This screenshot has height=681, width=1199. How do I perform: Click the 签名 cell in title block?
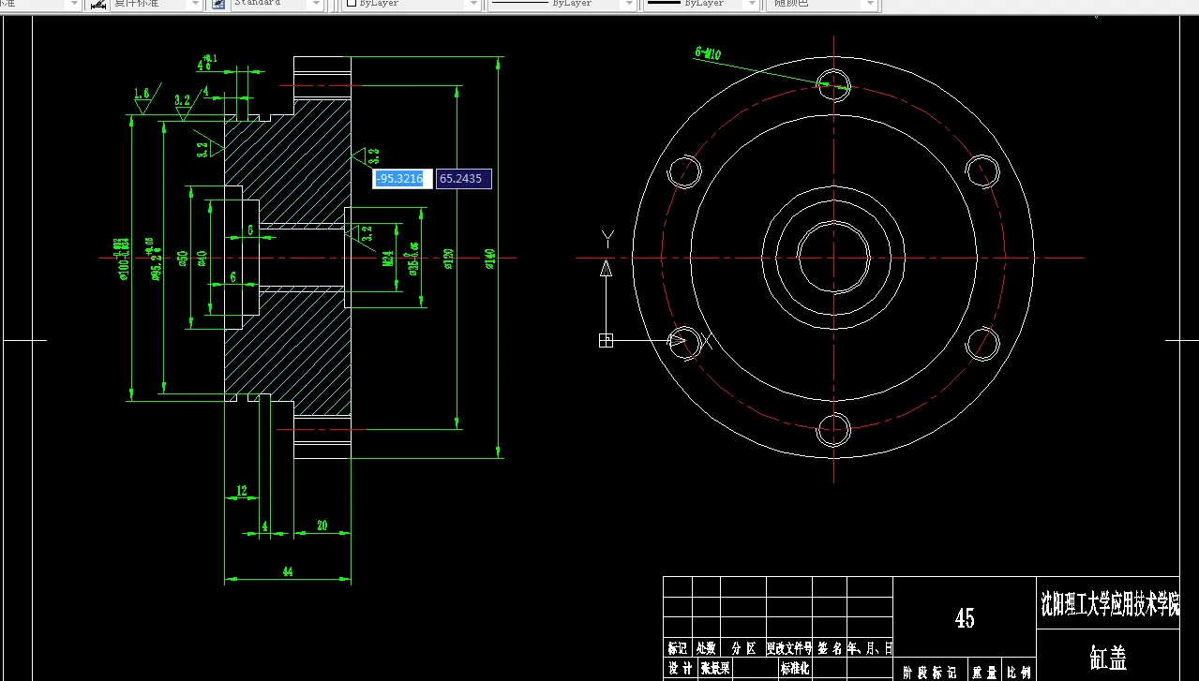pyautogui.click(x=830, y=647)
